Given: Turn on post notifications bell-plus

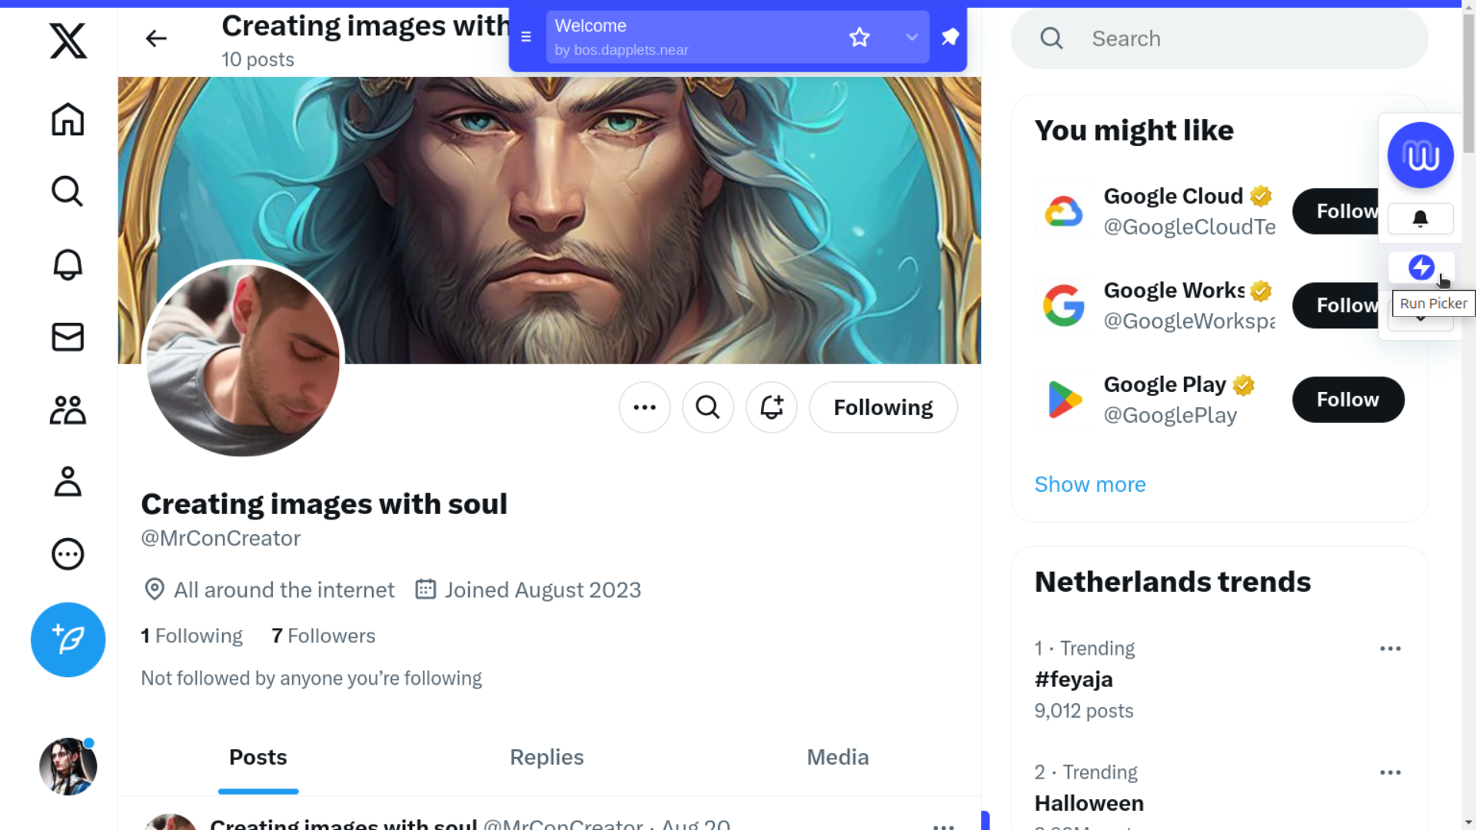Looking at the screenshot, I should point(771,407).
